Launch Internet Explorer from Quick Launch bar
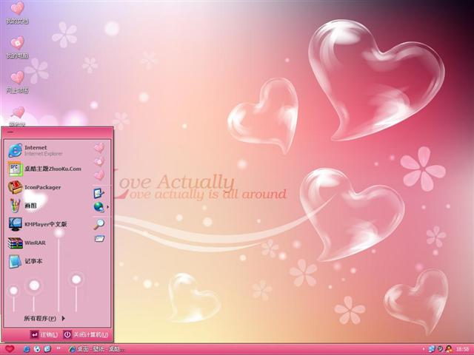The width and height of the screenshot is (474, 355). coord(27,349)
